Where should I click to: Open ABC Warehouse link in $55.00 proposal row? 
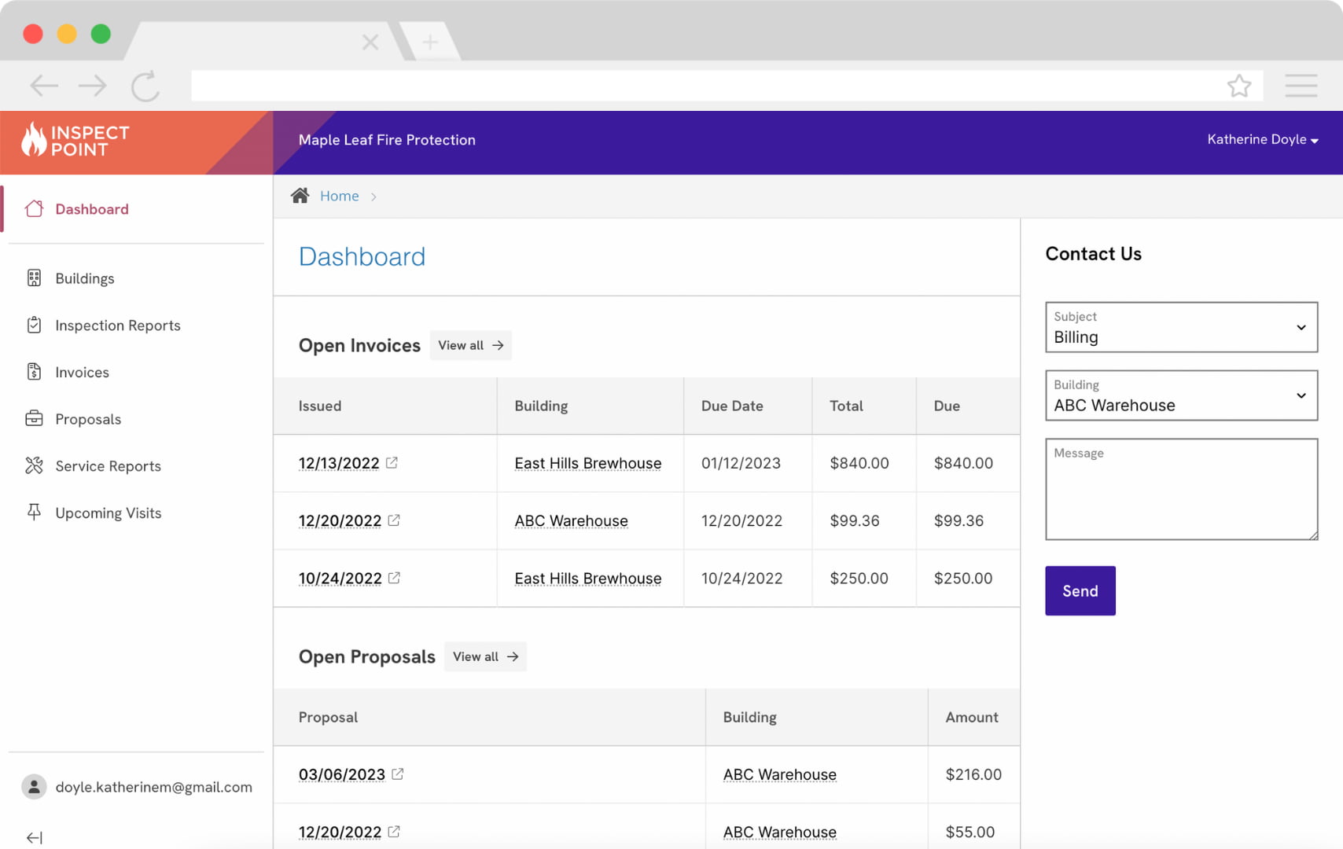click(x=780, y=832)
